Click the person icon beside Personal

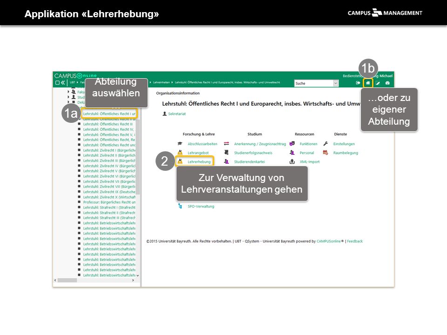click(292, 153)
